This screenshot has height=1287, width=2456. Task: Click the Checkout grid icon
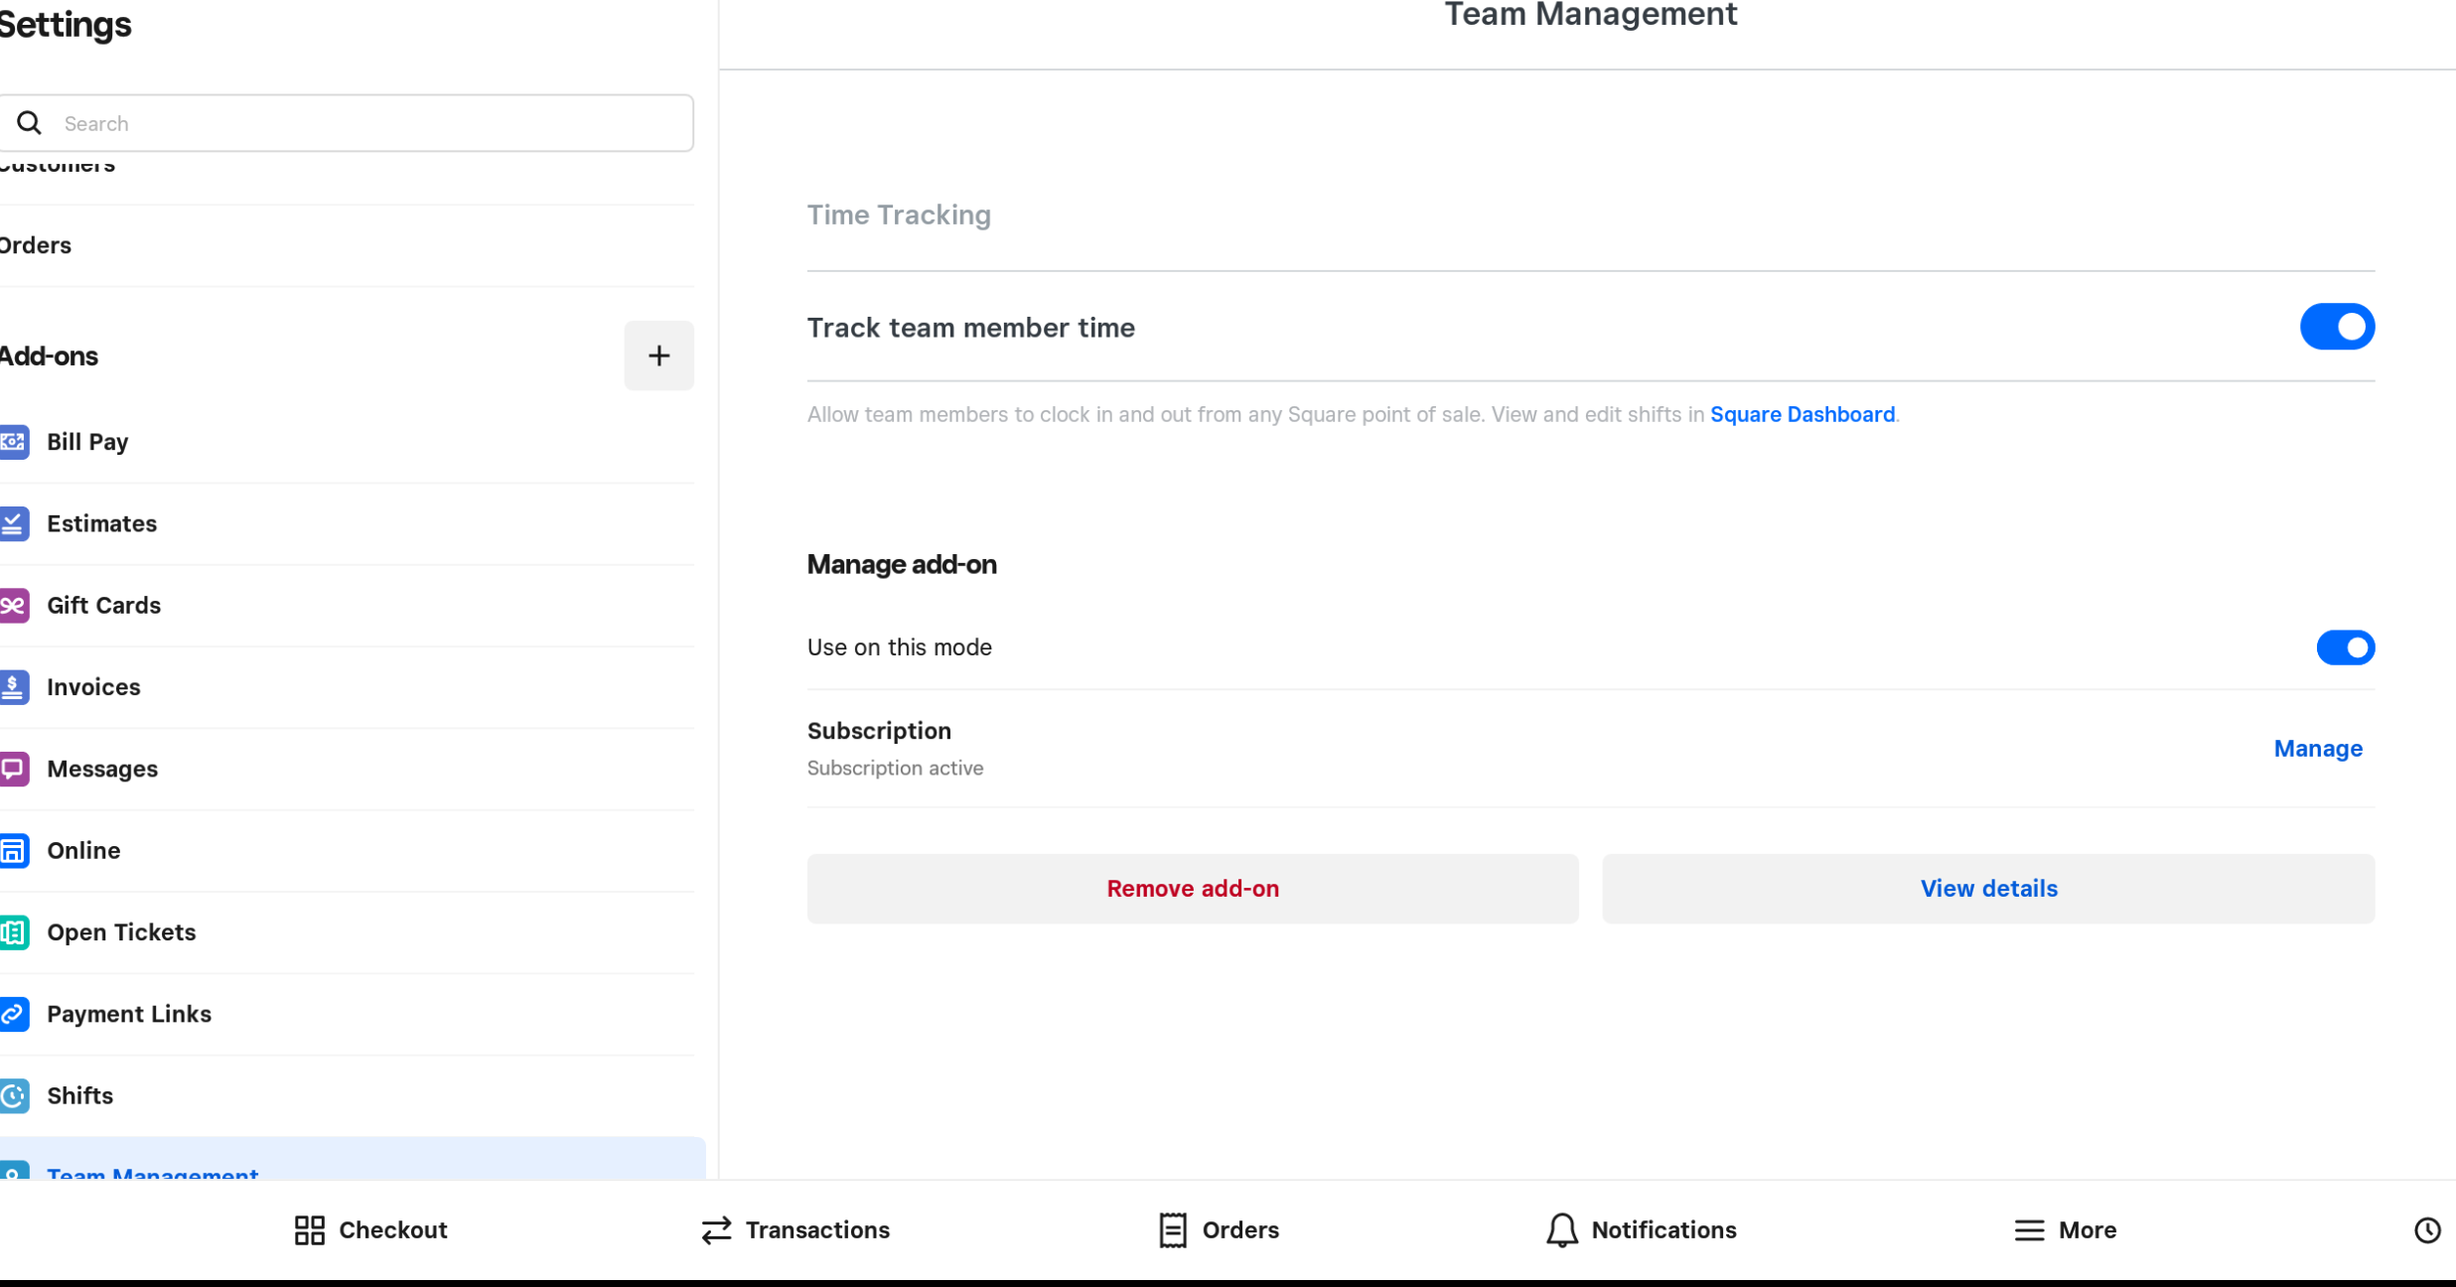tap(310, 1230)
